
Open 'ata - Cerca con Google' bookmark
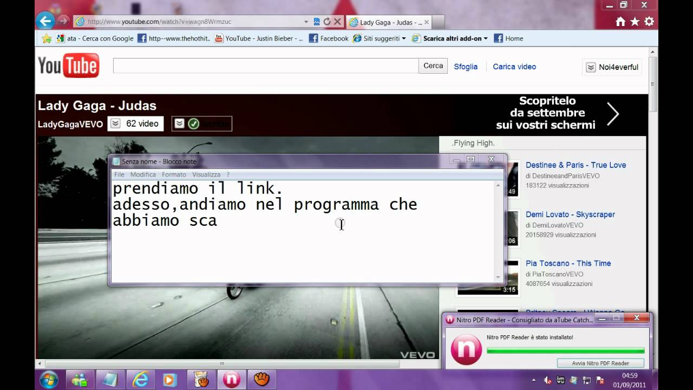(94, 38)
